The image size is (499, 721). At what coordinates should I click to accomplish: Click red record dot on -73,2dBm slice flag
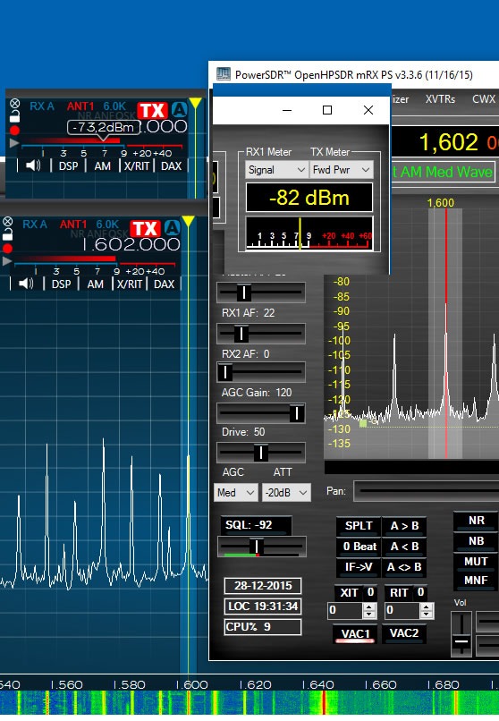[14, 130]
